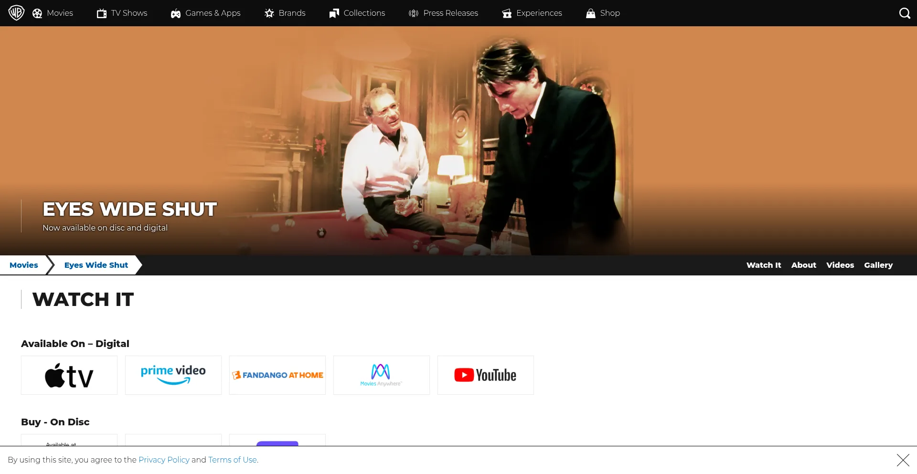Click the YouTube logo tile
917x474 pixels.
(486, 375)
